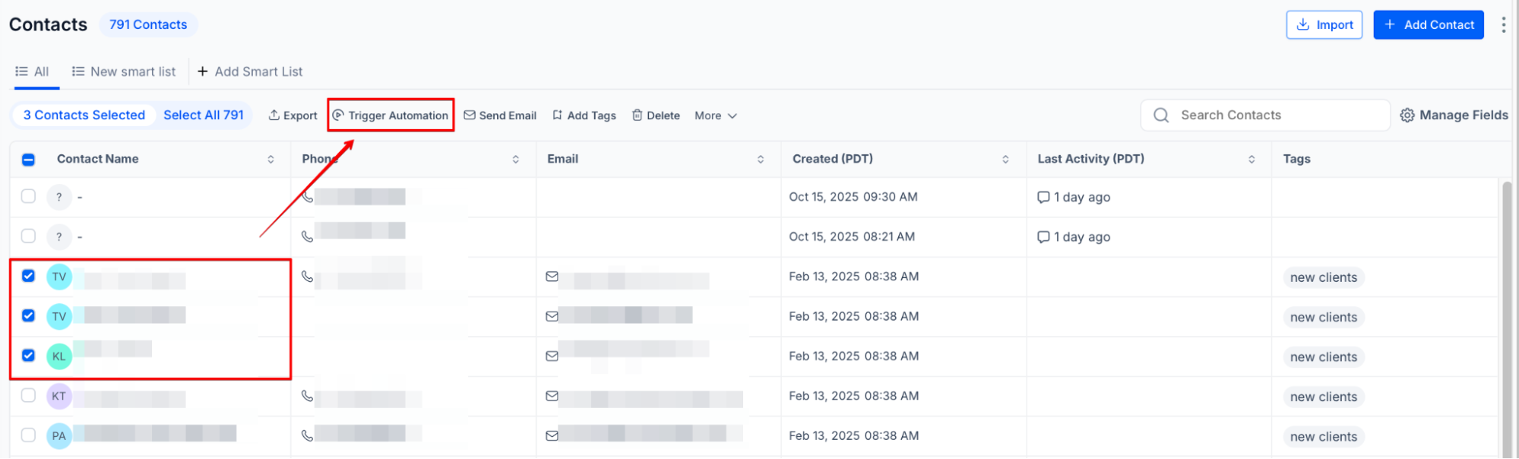
Task: Click the Trigger Automation icon button
Action: (x=339, y=116)
